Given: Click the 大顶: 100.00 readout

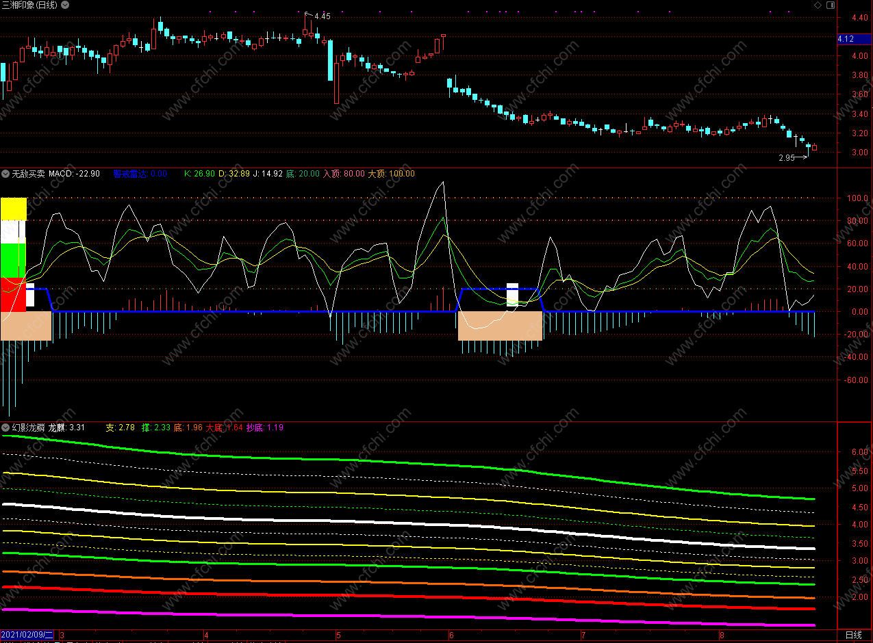Looking at the screenshot, I should pyautogui.click(x=391, y=174).
